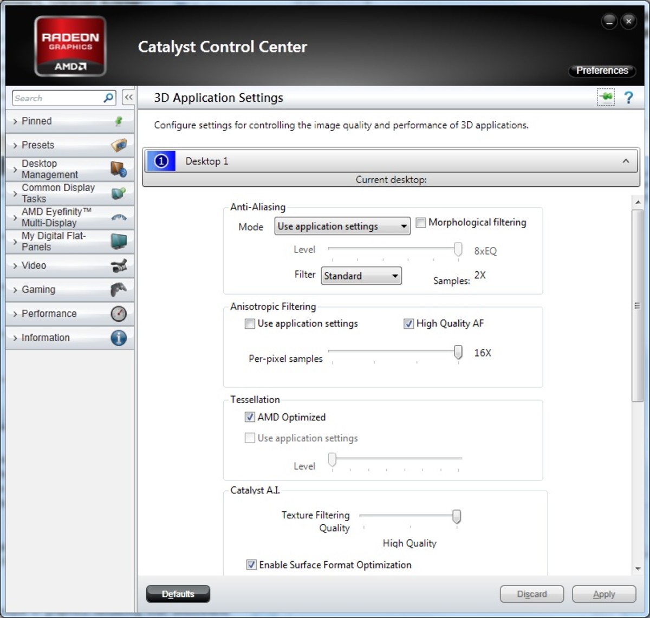Open the Preferences menu
The width and height of the screenshot is (650, 618).
pyautogui.click(x=602, y=70)
